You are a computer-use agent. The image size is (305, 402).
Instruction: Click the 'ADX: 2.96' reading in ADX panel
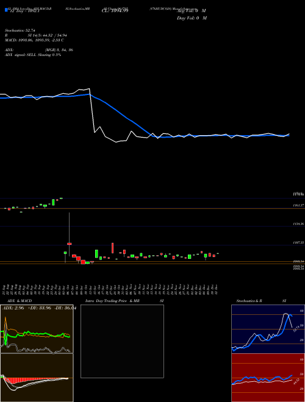point(13,308)
